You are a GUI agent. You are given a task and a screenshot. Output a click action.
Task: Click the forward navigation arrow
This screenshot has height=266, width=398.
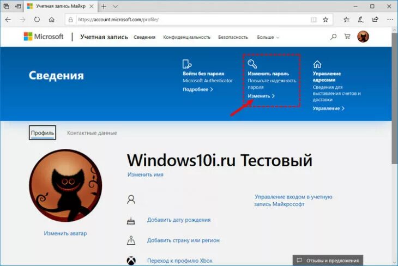(22, 20)
